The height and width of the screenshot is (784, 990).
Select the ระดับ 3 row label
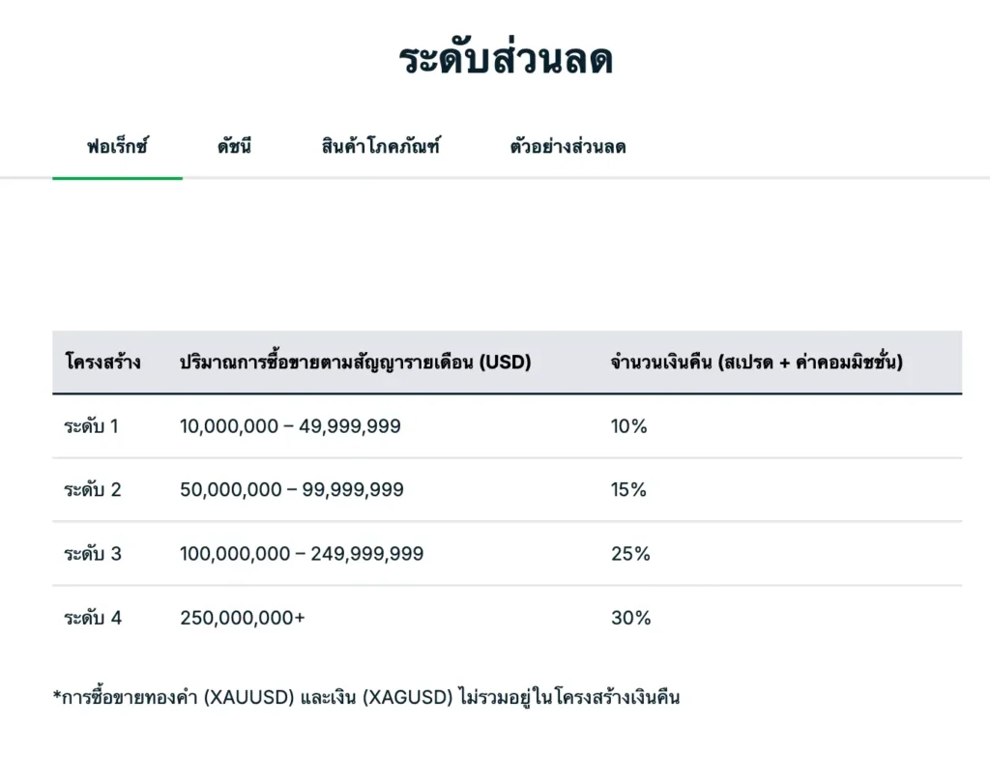click(x=93, y=554)
